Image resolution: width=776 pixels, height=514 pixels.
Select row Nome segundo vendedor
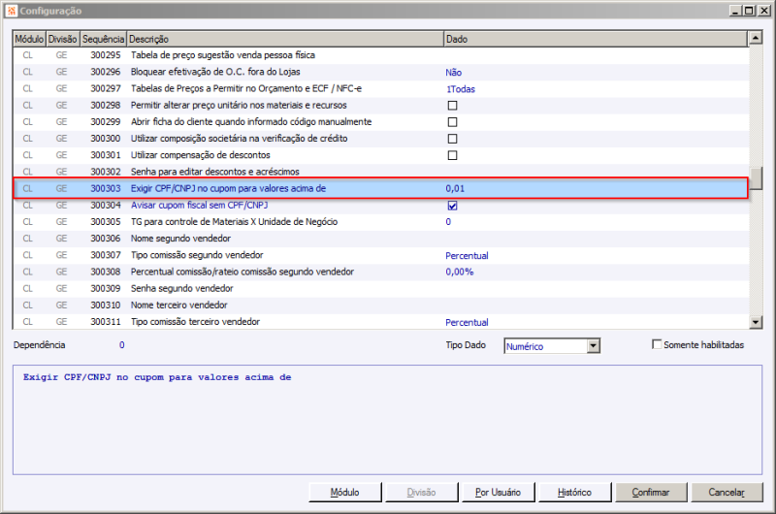pos(380,239)
